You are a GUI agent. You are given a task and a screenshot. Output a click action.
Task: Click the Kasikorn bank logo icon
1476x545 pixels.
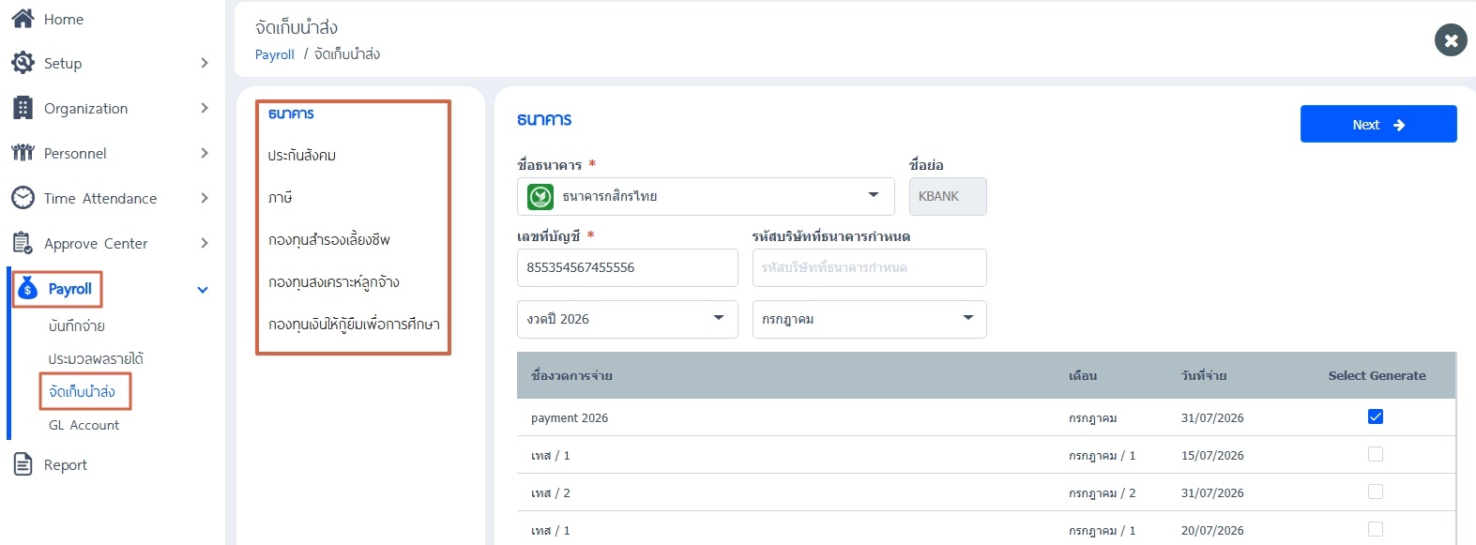tap(540, 196)
